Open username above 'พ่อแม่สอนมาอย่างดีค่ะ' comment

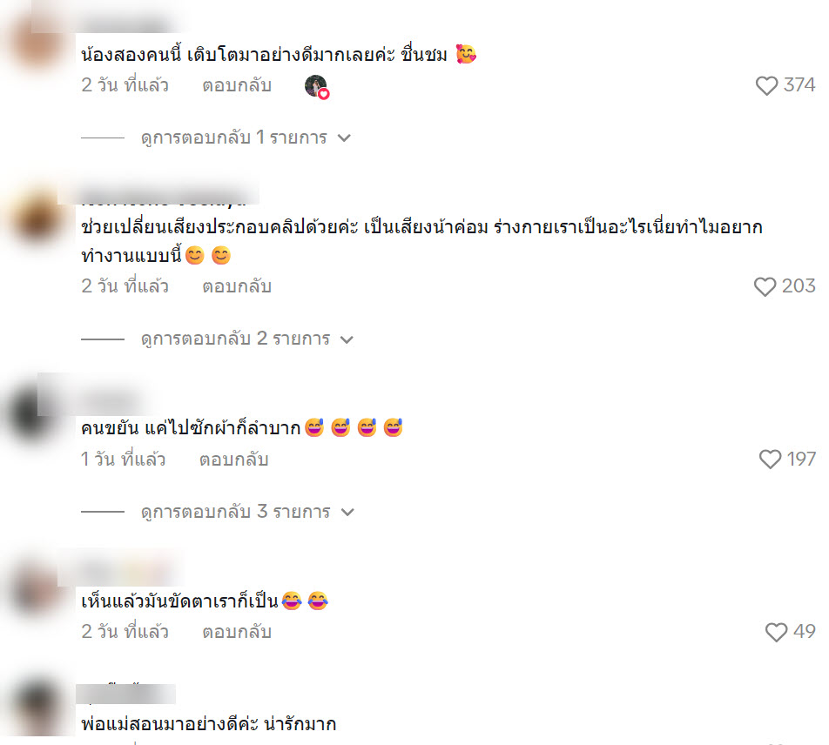tap(125, 694)
